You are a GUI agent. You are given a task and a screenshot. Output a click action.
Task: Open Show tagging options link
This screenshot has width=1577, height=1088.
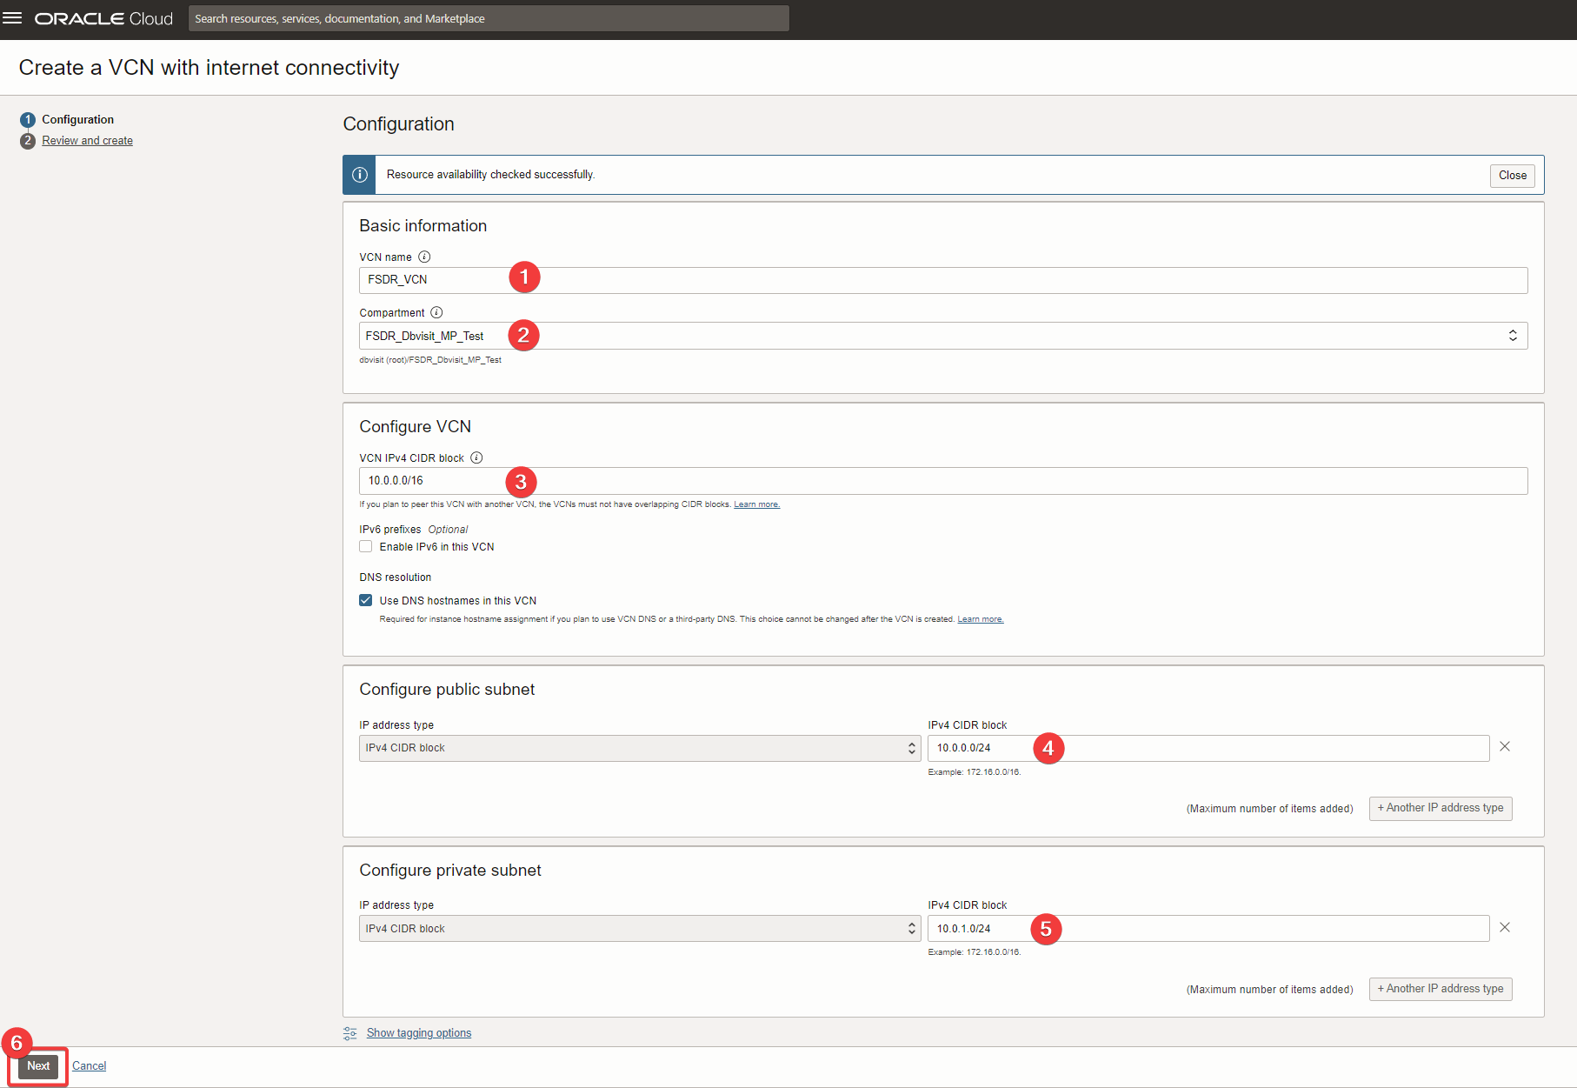tap(419, 1033)
